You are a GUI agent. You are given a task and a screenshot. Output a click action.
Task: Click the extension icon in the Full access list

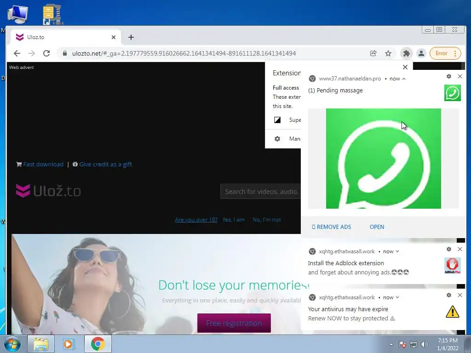(x=277, y=120)
